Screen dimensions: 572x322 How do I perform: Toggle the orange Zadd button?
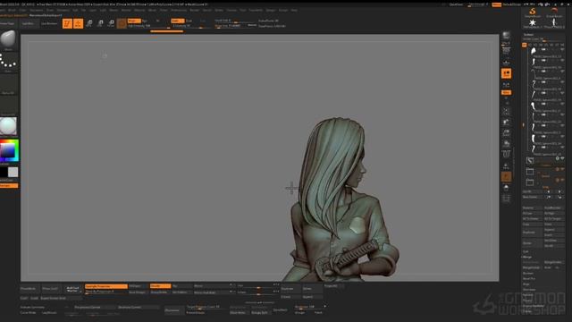[x=177, y=21]
